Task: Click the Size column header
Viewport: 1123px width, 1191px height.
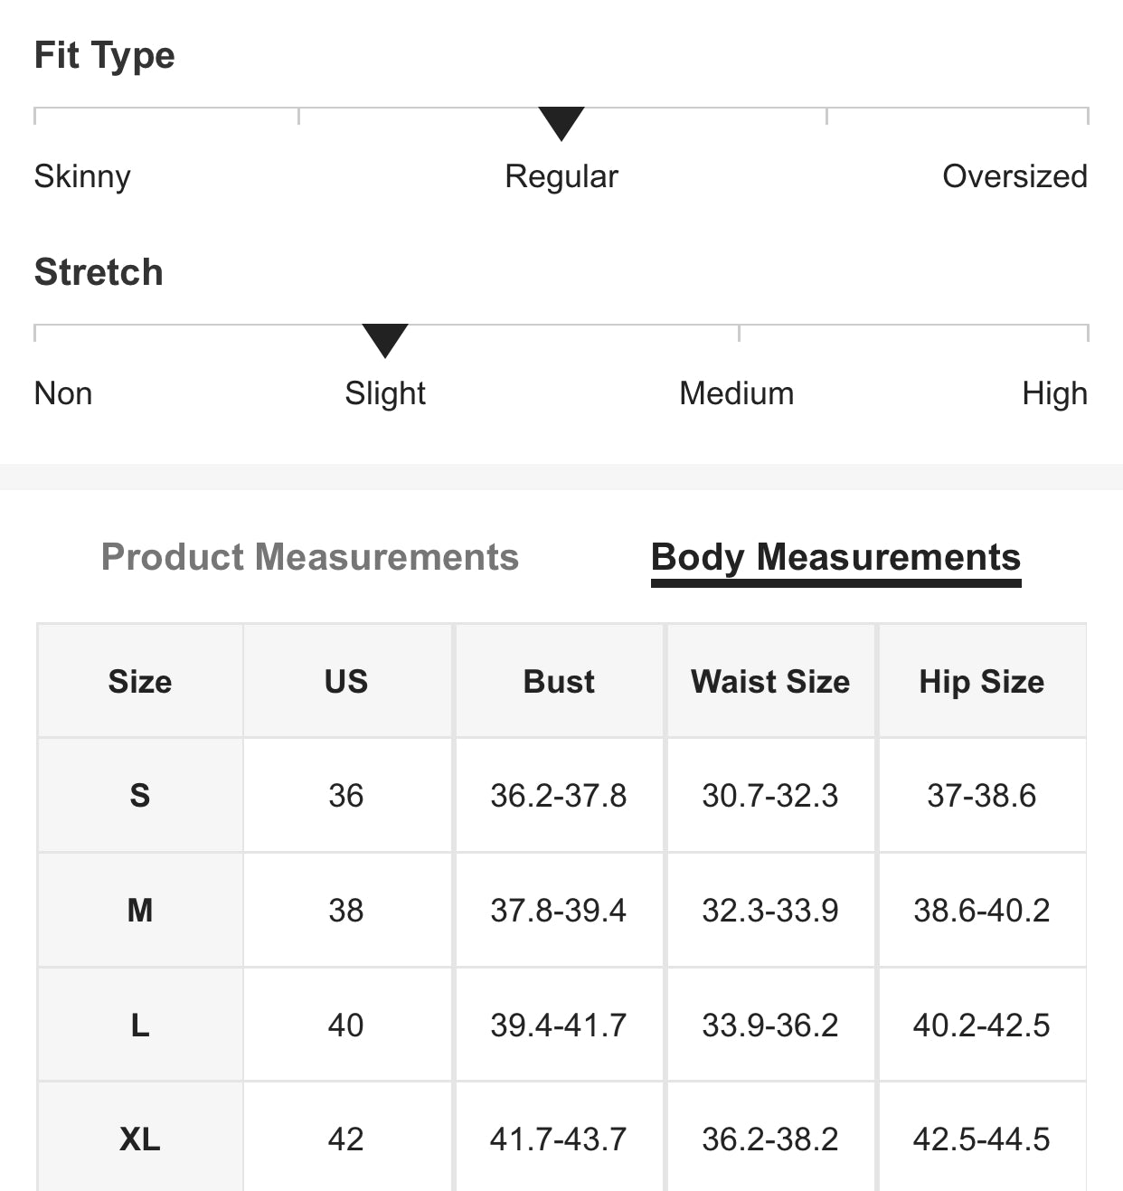Action: 140,681
